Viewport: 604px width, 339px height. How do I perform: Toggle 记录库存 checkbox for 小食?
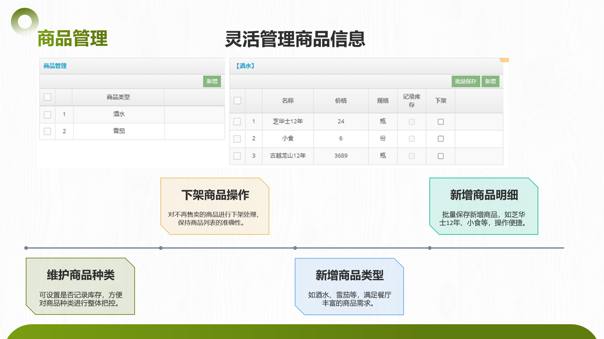411,139
